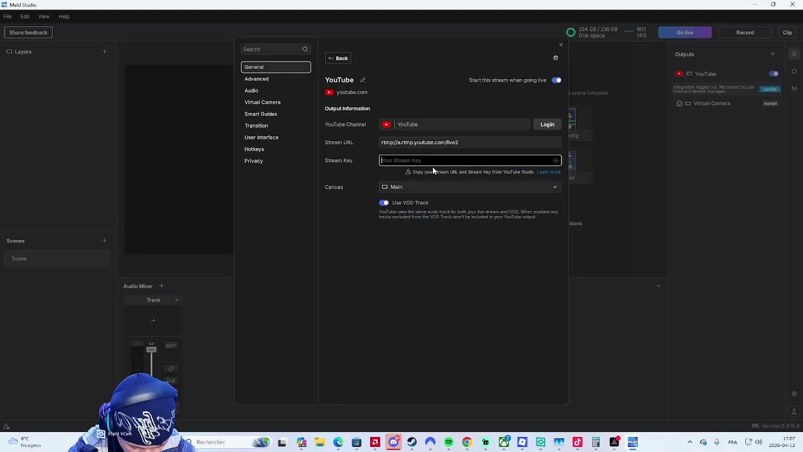This screenshot has height=452, width=803.
Task: Add audio source with center plus
Action: pos(153,320)
